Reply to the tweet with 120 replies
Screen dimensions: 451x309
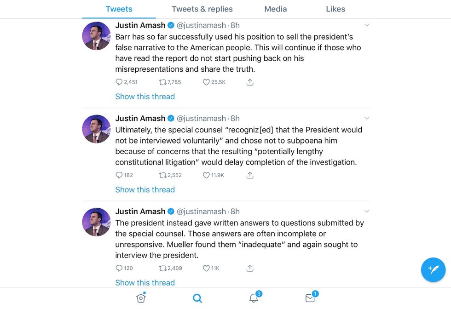point(119,268)
